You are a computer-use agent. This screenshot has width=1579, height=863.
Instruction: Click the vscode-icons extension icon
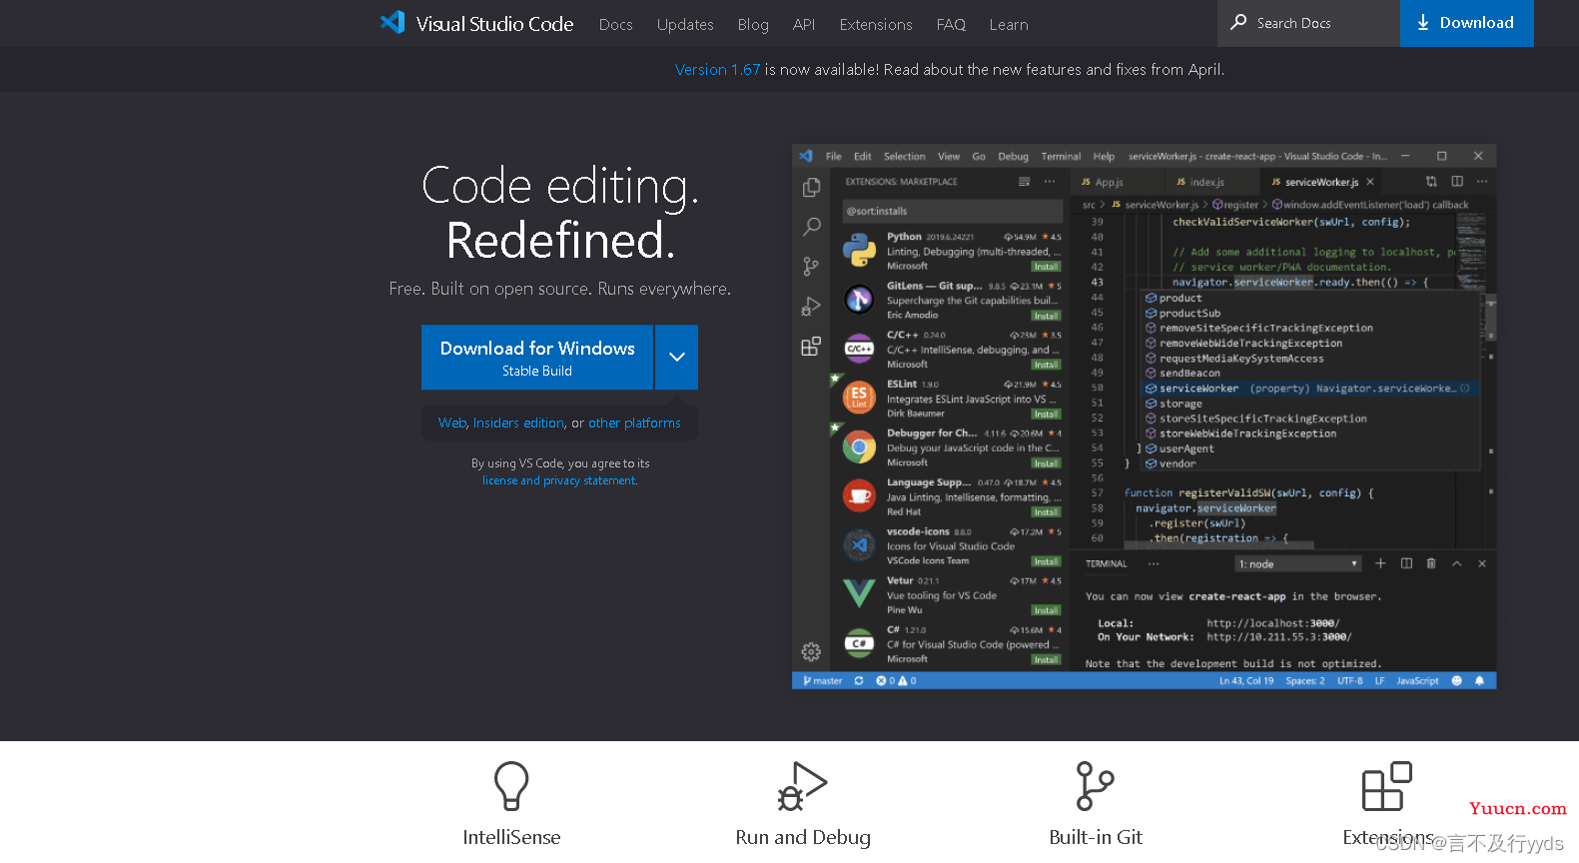[859, 544]
